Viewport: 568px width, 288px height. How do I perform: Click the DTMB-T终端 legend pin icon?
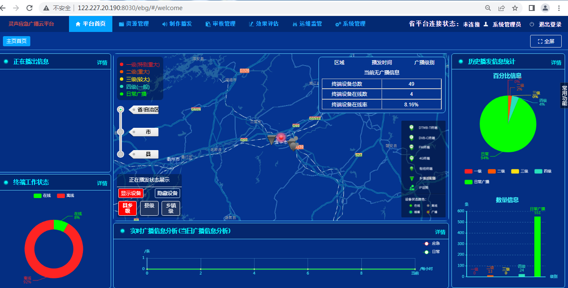pos(411,127)
